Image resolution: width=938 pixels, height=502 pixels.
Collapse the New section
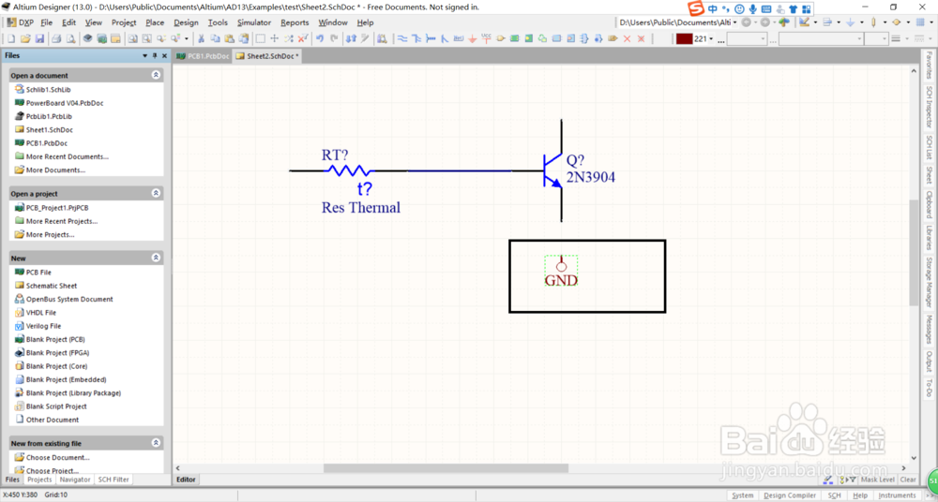coord(156,258)
